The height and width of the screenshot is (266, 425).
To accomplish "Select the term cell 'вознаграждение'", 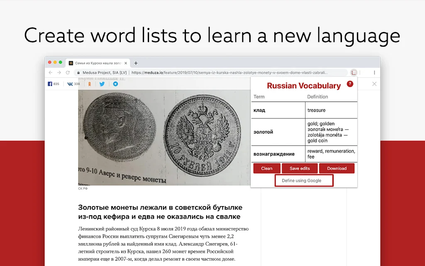I will point(278,154).
